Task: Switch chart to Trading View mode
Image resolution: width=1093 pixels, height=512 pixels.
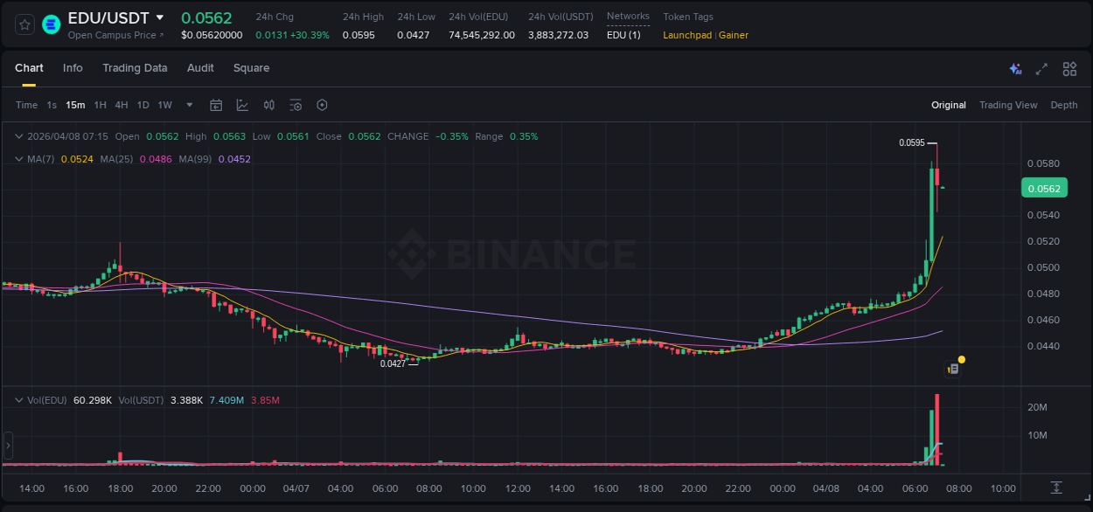Action: pos(1008,105)
